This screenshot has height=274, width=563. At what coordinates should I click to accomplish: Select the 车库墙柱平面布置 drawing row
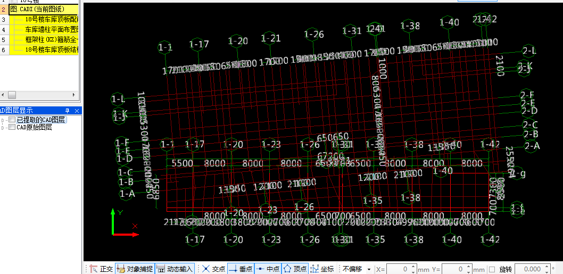click(x=44, y=29)
